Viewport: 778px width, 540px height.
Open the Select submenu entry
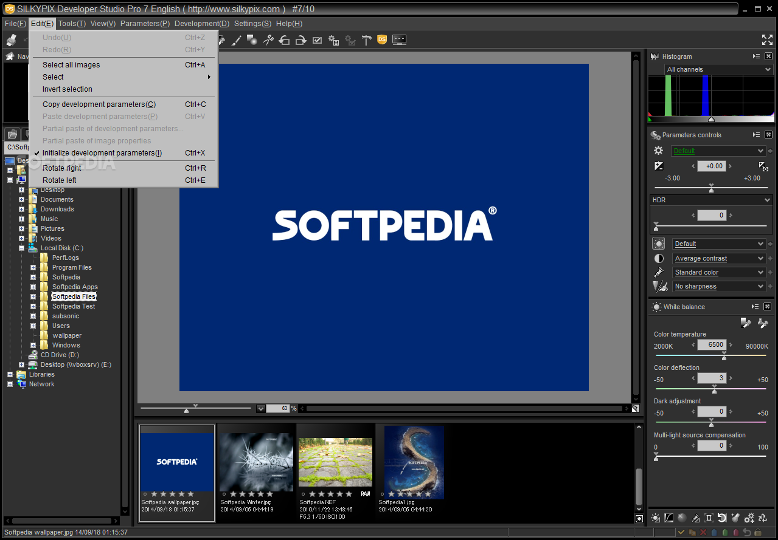coord(123,77)
